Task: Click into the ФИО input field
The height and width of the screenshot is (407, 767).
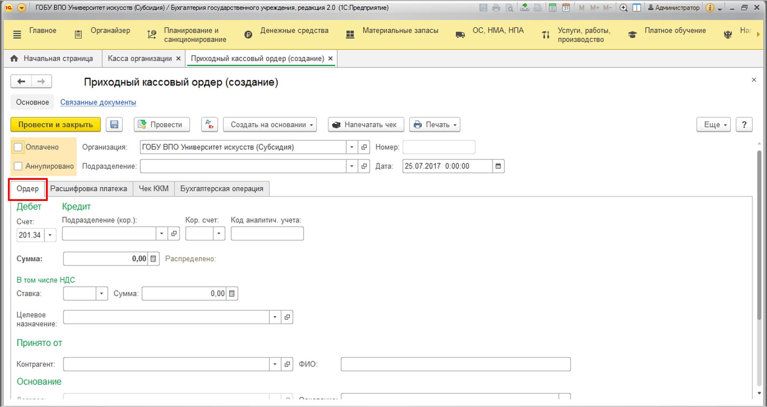Action: 455,364
